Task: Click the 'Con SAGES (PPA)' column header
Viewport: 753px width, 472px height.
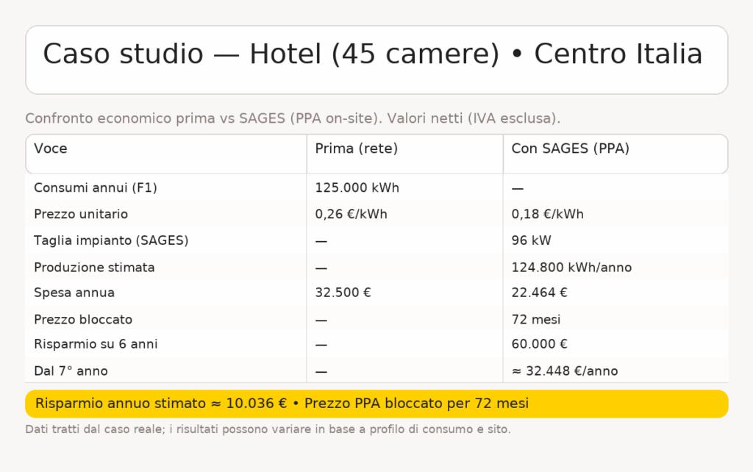Action: pyautogui.click(x=571, y=149)
